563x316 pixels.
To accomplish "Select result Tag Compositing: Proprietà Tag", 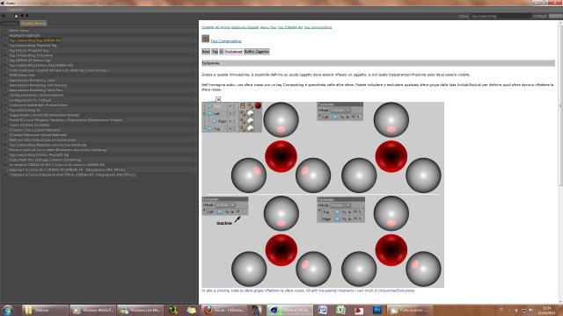I will (x=33, y=46).
